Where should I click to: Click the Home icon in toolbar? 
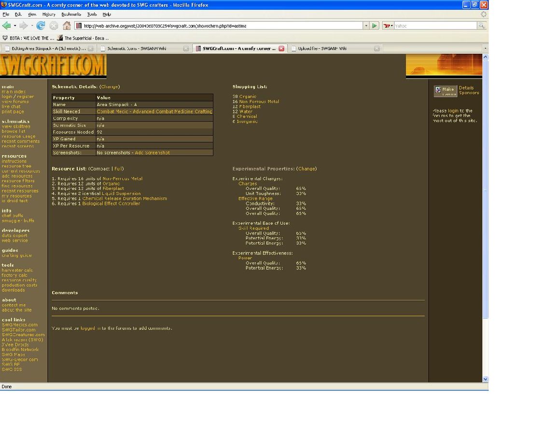pos(67,26)
